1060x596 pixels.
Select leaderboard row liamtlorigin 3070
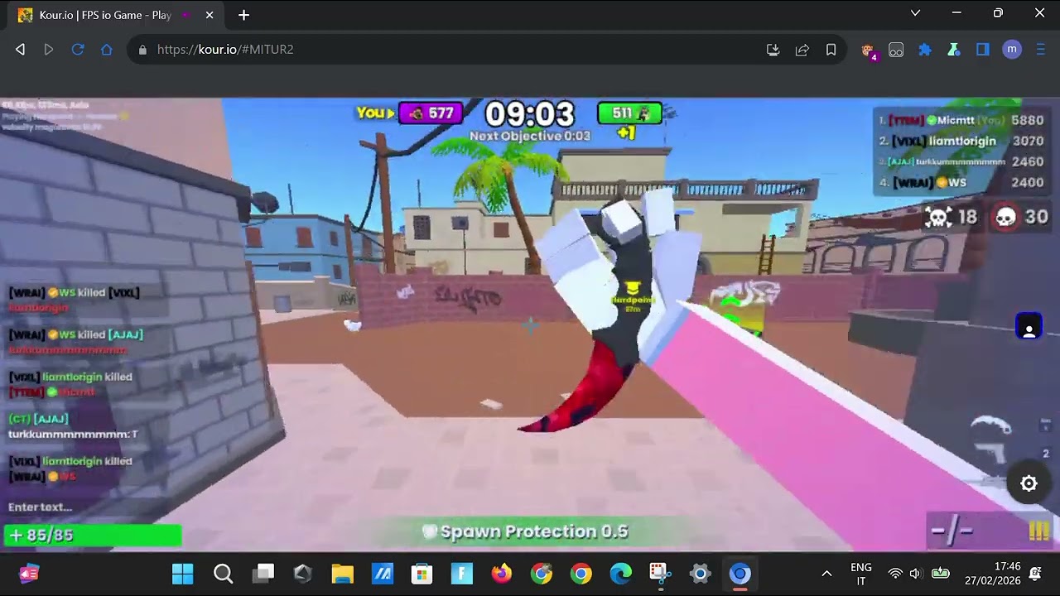[x=961, y=141]
